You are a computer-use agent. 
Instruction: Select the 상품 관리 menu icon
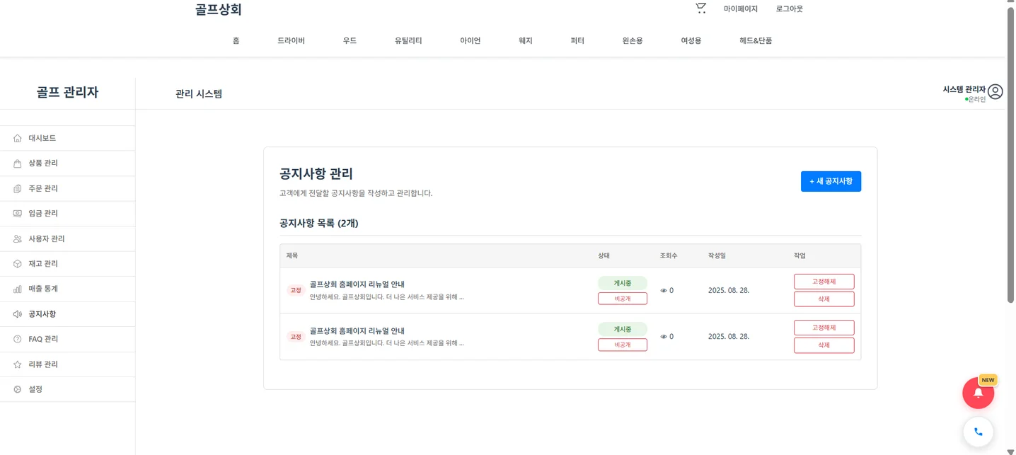pos(17,163)
